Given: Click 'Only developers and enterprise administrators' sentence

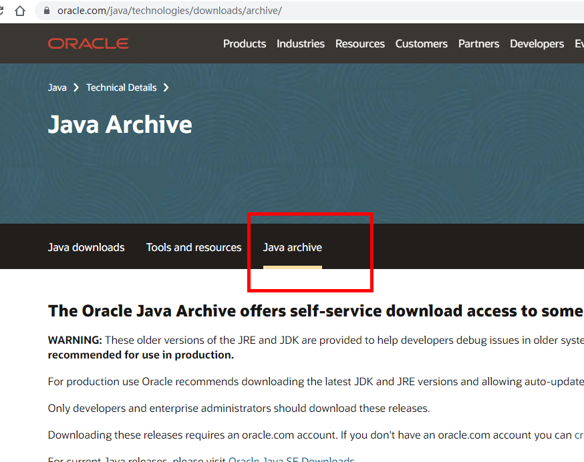Looking at the screenshot, I should click(239, 409).
